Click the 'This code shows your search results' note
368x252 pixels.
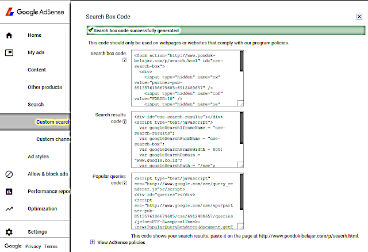point(245,236)
